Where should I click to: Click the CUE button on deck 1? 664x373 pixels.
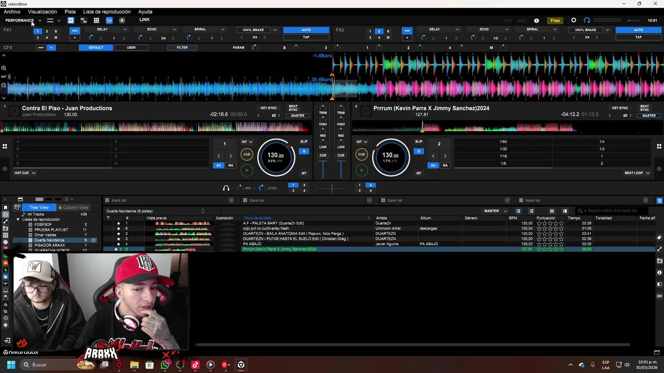[247, 154]
